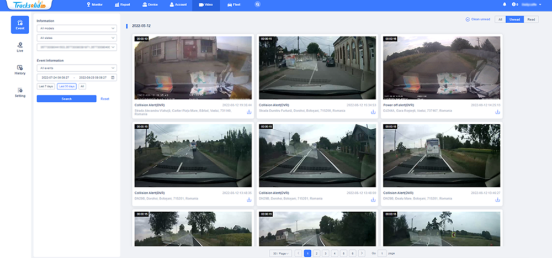Expand the 'All states' dropdown
The height and width of the screenshot is (258, 552).
(x=77, y=38)
